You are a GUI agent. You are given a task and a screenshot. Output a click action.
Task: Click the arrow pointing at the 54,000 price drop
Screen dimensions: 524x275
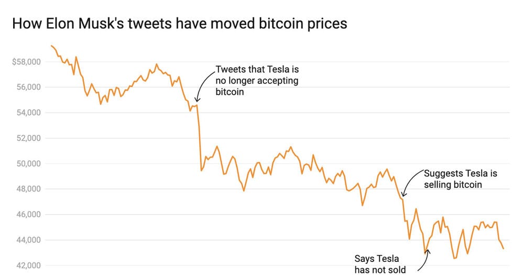coord(204,86)
